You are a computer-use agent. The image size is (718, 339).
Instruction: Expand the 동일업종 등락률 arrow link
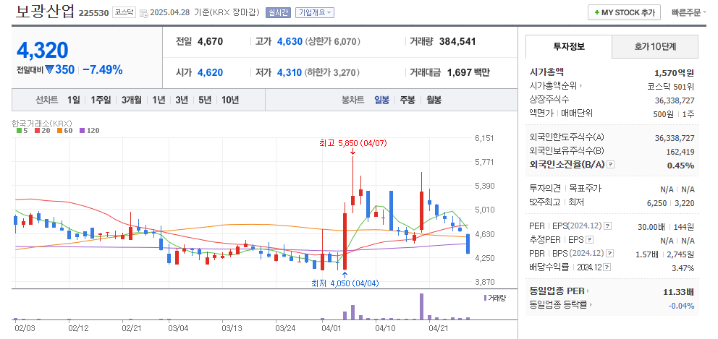pyautogui.click(x=591, y=305)
